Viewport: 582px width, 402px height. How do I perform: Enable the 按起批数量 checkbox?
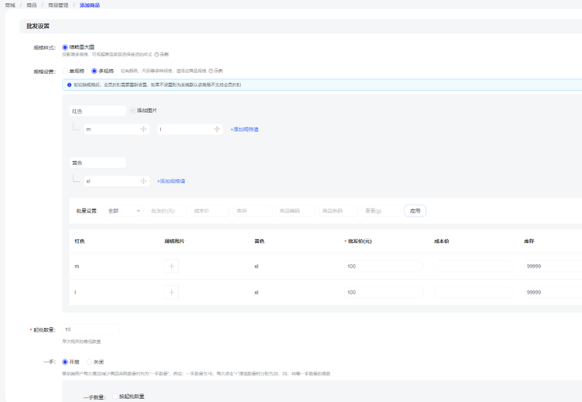[115, 396]
